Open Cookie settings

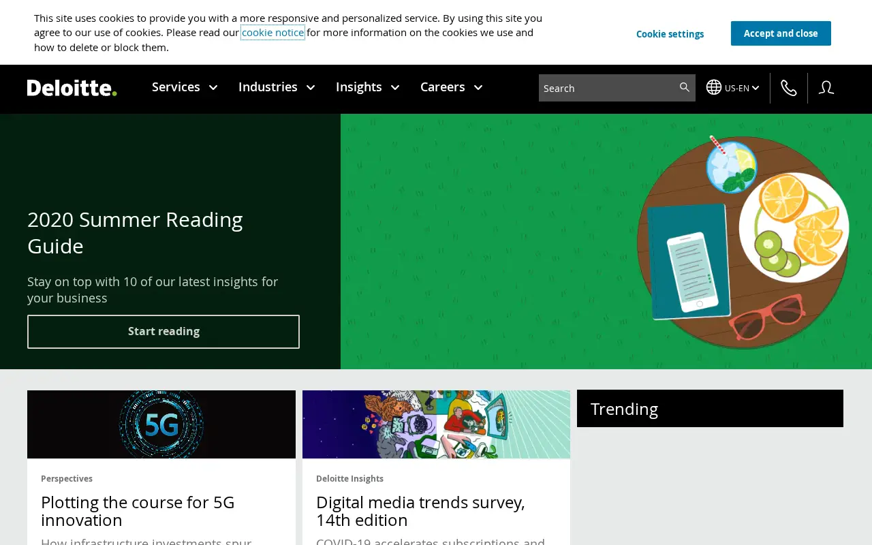[x=670, y=34]
